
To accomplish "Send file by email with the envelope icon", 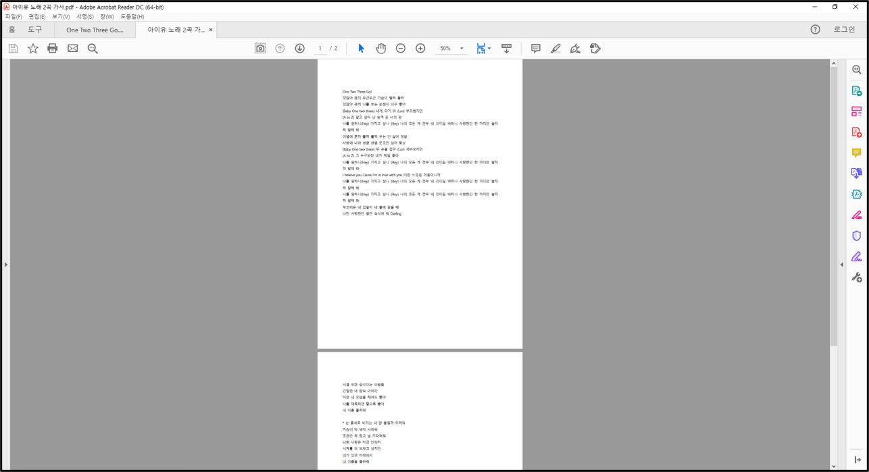I will click(73, 49).
